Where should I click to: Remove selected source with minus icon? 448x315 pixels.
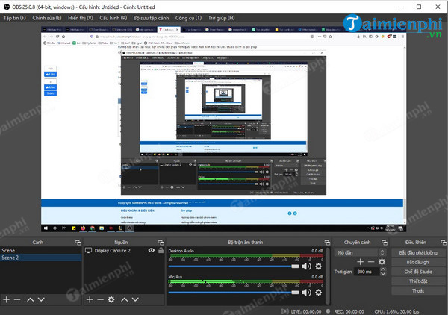100,299
